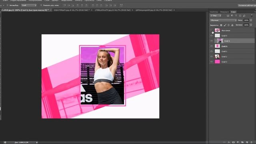The height and width of the screenshot is (144, 256).
Task: Open the Обычные blend mode dropdown
Action: (223, 20)
